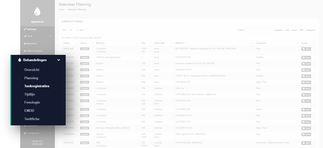Viewport: 323px width, 148px height.
Task: Click the Machines tractor icon in sidebar
Action: click(x=25, y=43)
